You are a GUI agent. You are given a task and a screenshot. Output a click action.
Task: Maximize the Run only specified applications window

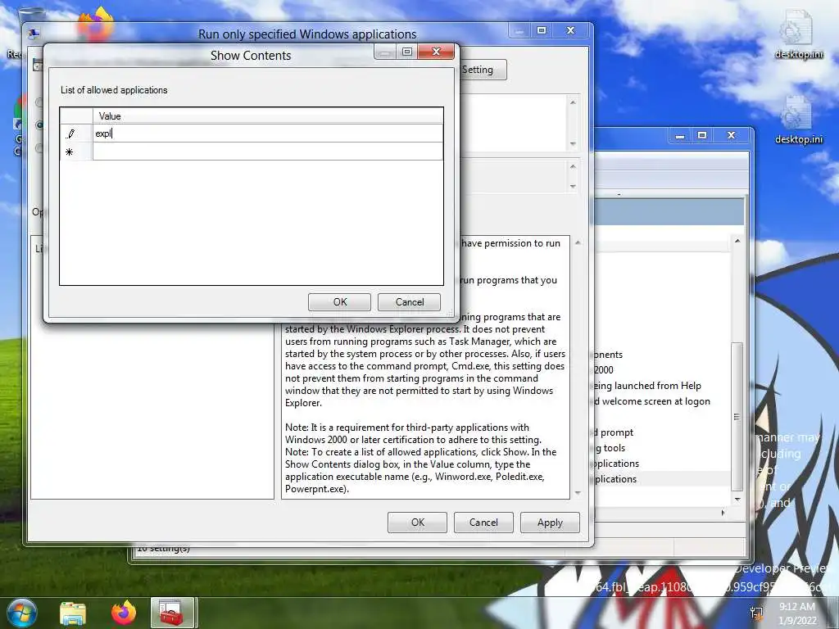click(x=542, y=30)
